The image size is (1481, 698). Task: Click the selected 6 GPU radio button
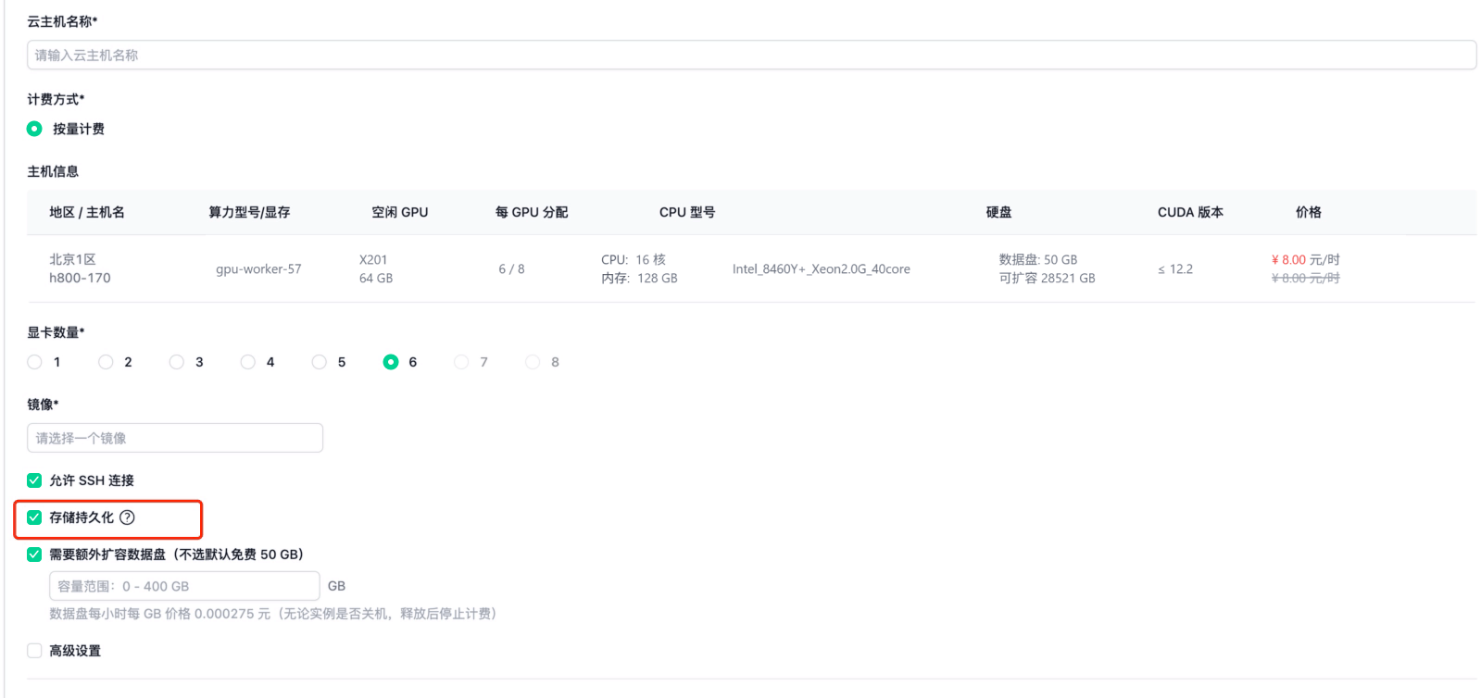(391, 362)
